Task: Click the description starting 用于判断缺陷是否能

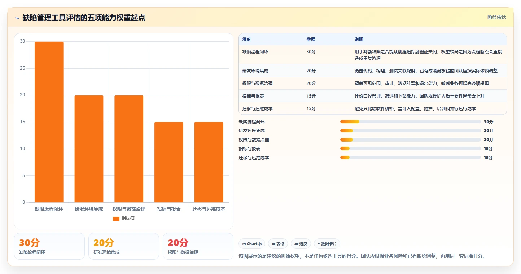Action: click(x=428, y=55)
